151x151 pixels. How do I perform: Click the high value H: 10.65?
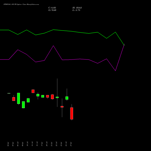(77, 8)
